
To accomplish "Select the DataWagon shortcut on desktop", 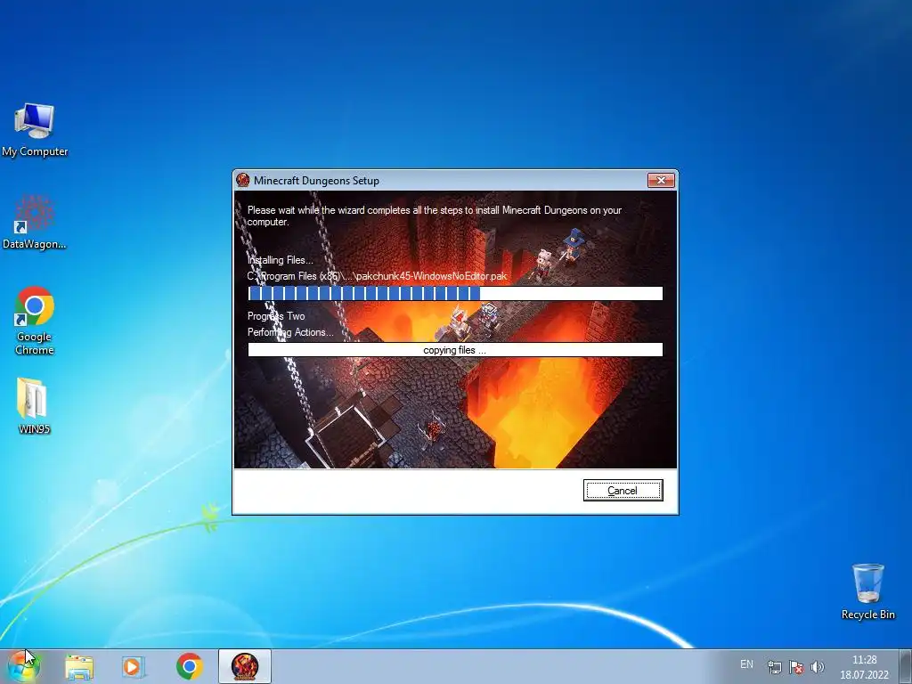I will (35, 222).
